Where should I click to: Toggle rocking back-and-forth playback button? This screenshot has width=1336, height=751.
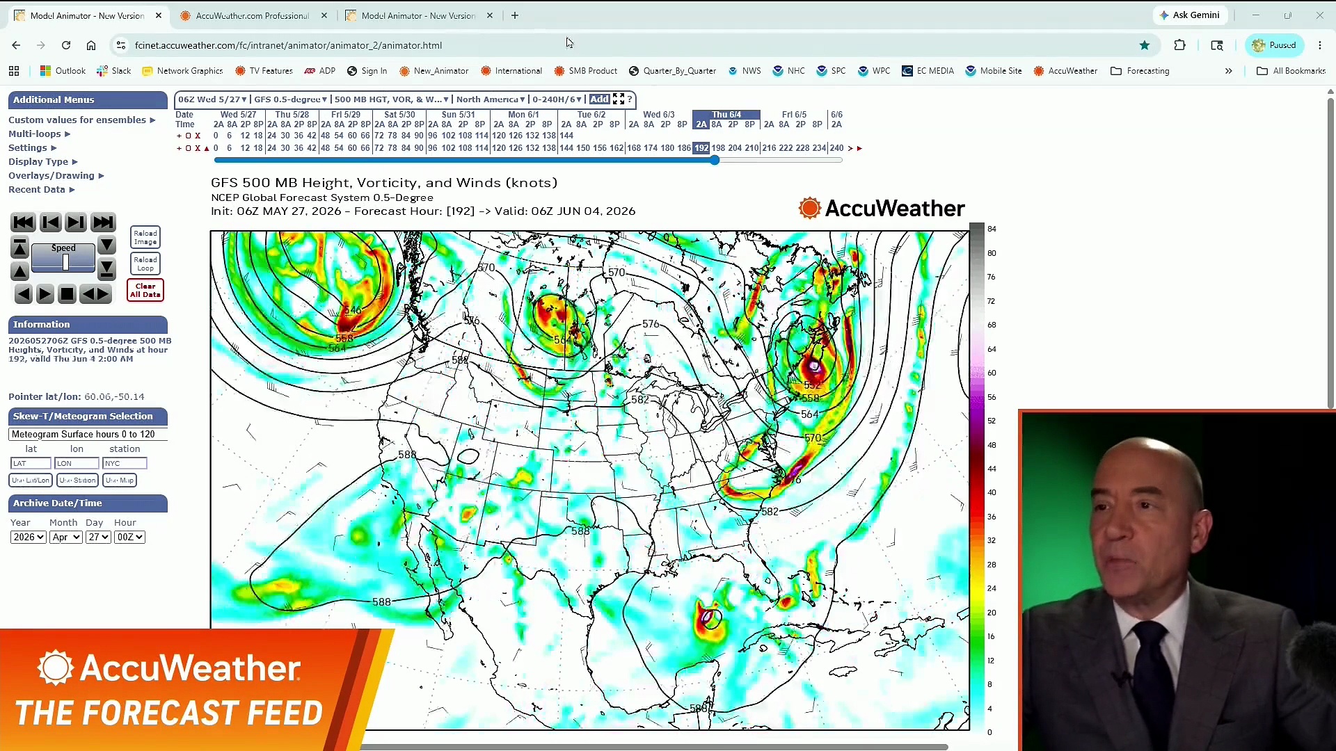[96, 294]
